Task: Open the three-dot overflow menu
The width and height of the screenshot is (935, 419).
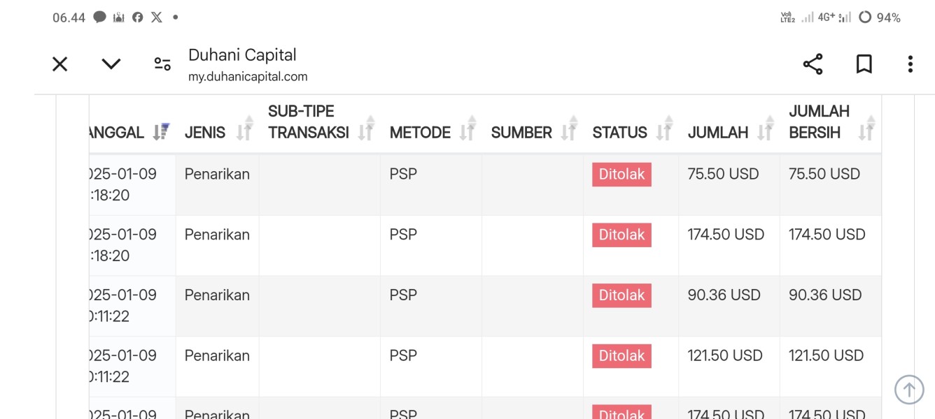Action: 910,64
